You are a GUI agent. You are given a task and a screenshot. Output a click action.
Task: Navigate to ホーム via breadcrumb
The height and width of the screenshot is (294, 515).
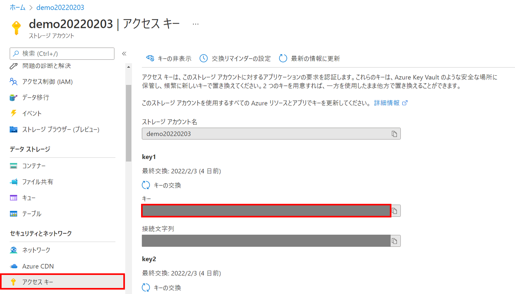point(17,7)
